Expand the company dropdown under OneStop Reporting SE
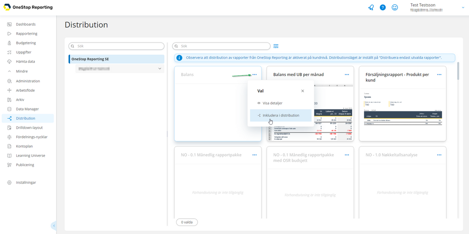469x234 pixels. pos(160,69)
